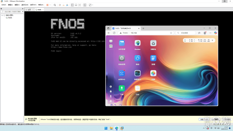
Task: Click the browser search box
Action: click(x=185, y=33)
